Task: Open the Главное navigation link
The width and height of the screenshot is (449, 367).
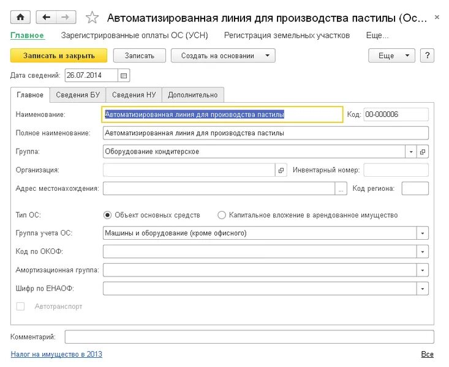Action: pos(27,35)
